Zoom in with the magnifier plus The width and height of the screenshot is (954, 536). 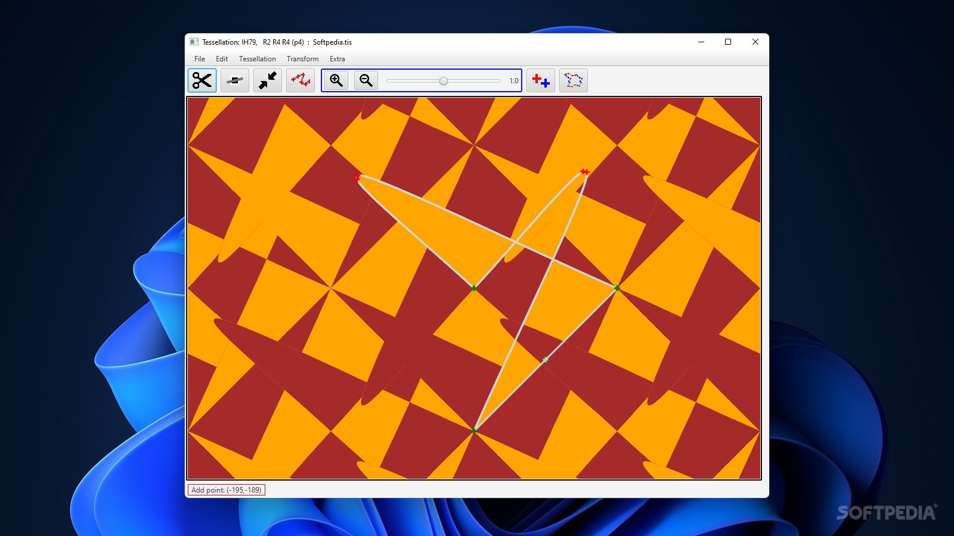[x=336, y=80]
